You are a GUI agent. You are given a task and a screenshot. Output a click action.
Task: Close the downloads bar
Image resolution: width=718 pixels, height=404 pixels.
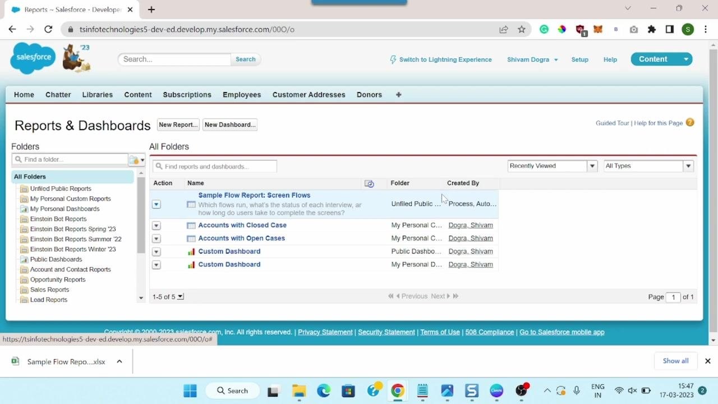pyautogui.click(x=708, y=361)
